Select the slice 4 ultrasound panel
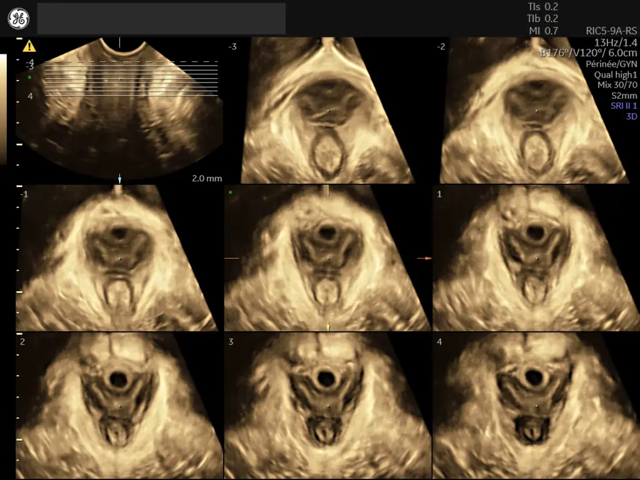This screenshot has width=640, height=480. (x=536, y=406)
